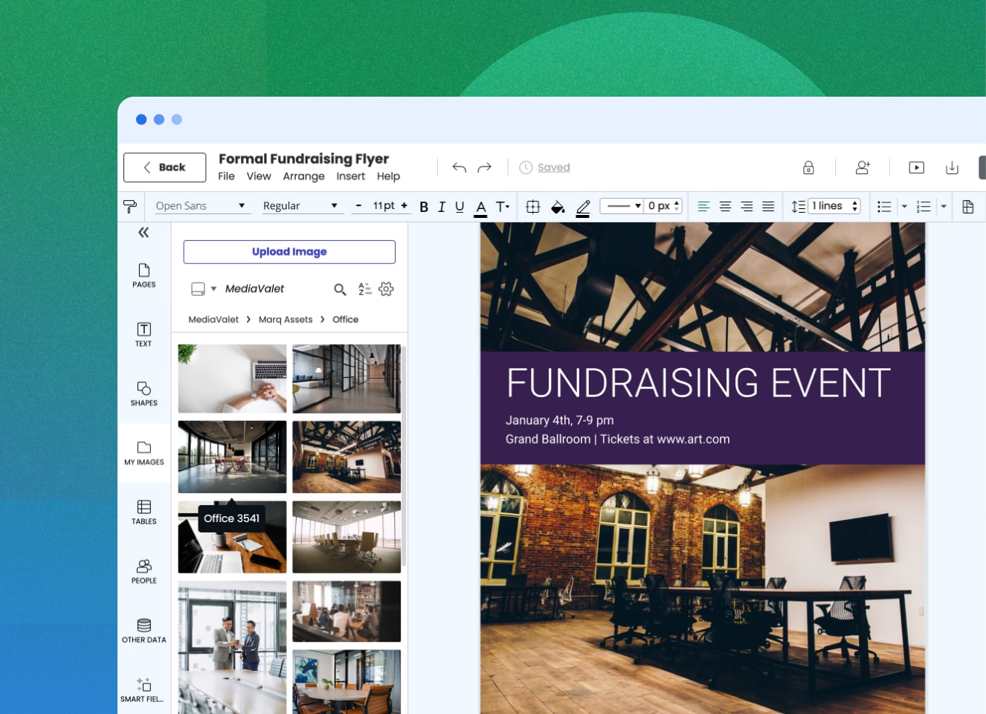
Task: Toggle italic formatting
Action: point(442,207)
